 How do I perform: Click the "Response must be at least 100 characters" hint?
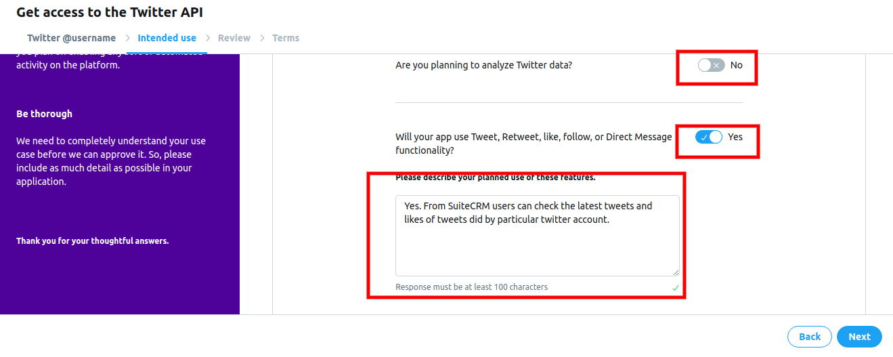pyautogui.click(x=471, y=287)
